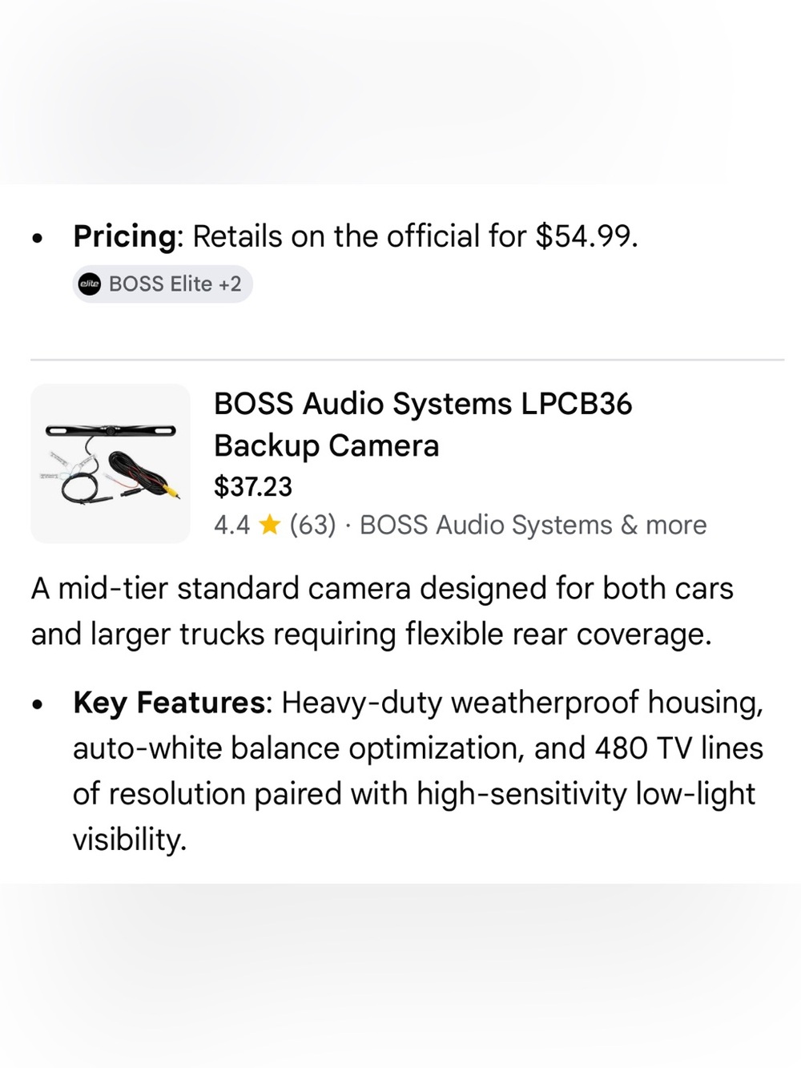Click the BOSS Audio Systems & more seller text

[x=533, y=525]
